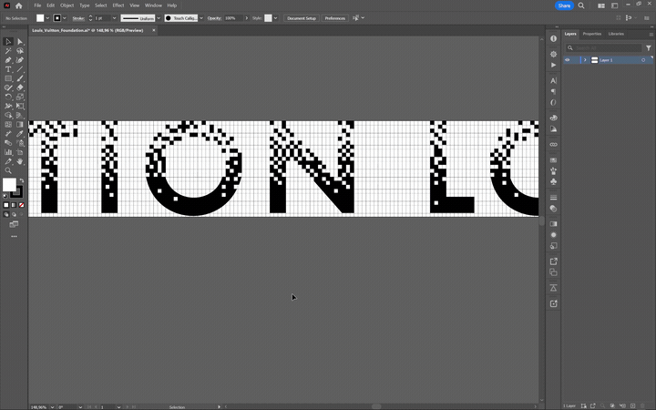This screenshot has width=656, height=410.
Task: Open Layers panel filter icon
Action: tap(649, 48)
